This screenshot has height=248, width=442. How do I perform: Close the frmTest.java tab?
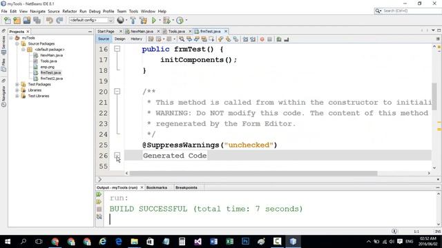coord(226,32)
